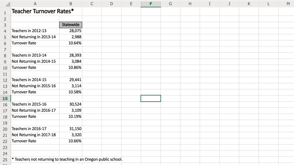
Task: Select the highlighted row 15 header
Action: [x=5, y=98]
